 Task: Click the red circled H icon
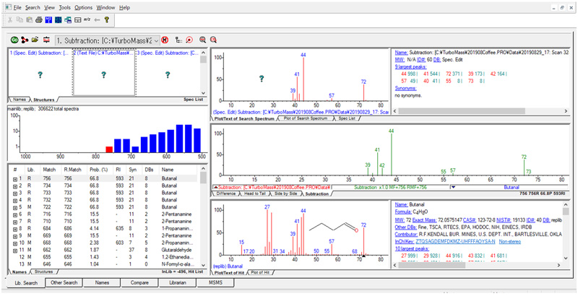click(x=165, y=40)
